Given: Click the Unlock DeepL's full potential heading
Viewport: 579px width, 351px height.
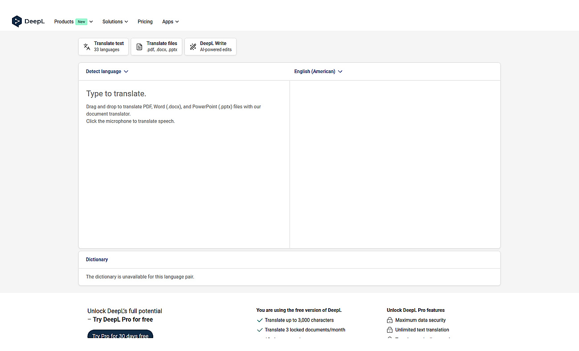Looking at the screenshot, I should 125,311.
